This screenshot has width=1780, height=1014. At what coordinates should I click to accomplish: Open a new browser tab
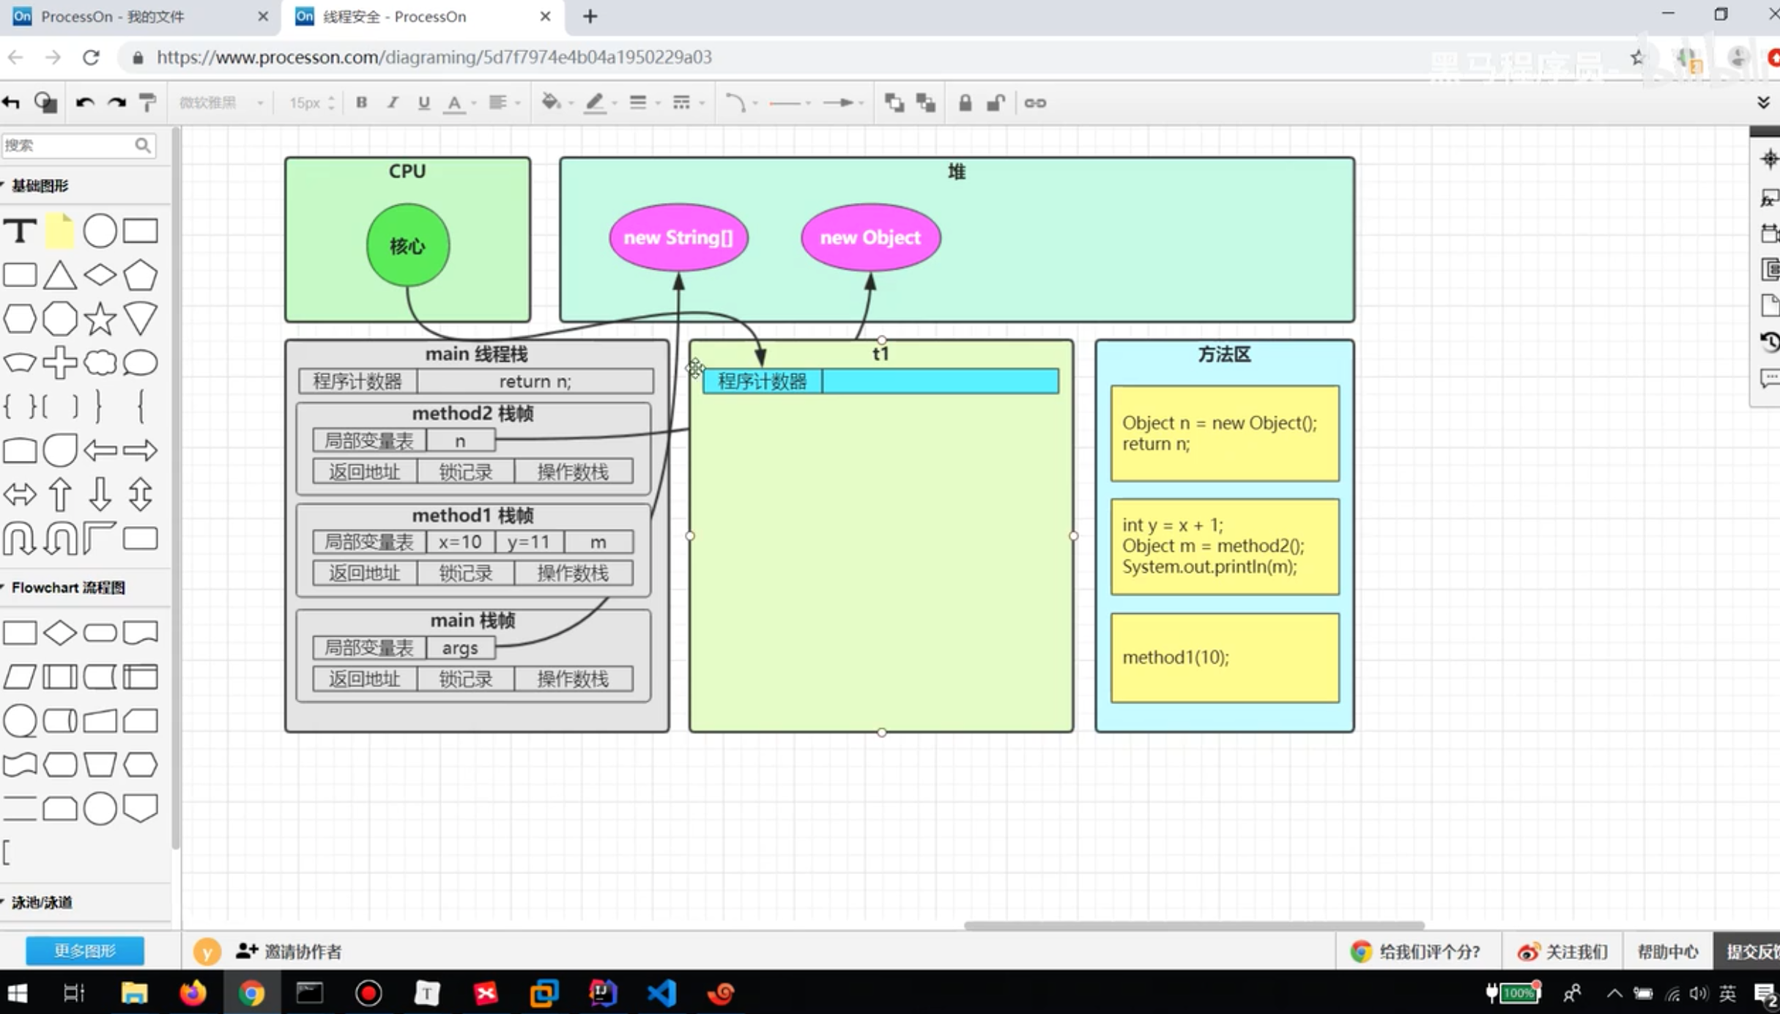(x=590, y=16)
